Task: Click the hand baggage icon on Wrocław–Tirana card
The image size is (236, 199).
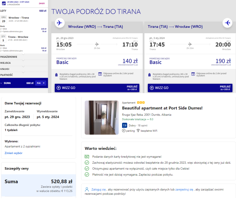Action: pos(57,75)
